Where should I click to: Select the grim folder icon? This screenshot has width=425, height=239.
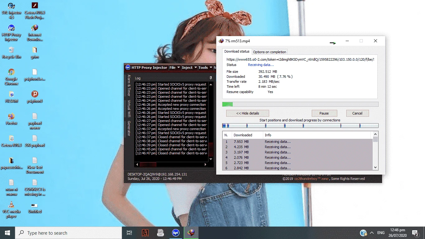[x=35, y=53]
